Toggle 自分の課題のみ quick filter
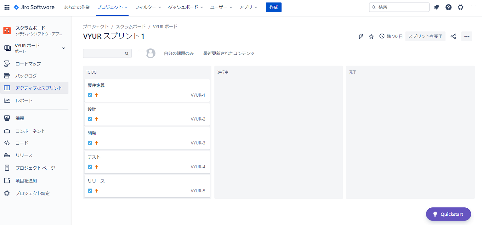Screen dimensions: 482x225 click(x=179, y=53)
